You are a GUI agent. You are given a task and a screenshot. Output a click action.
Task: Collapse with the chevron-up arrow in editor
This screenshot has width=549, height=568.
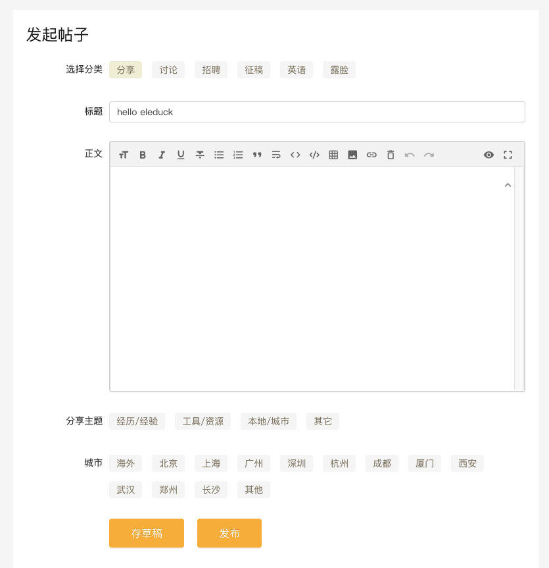coord(508,185)
